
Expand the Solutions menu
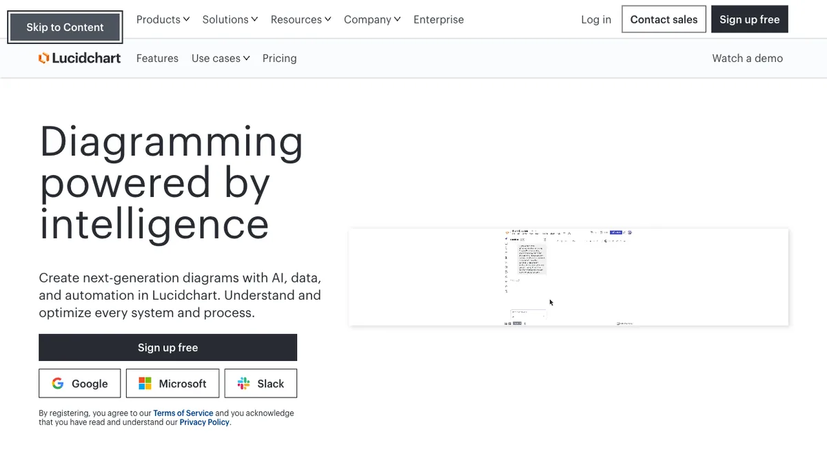point(230,19)
